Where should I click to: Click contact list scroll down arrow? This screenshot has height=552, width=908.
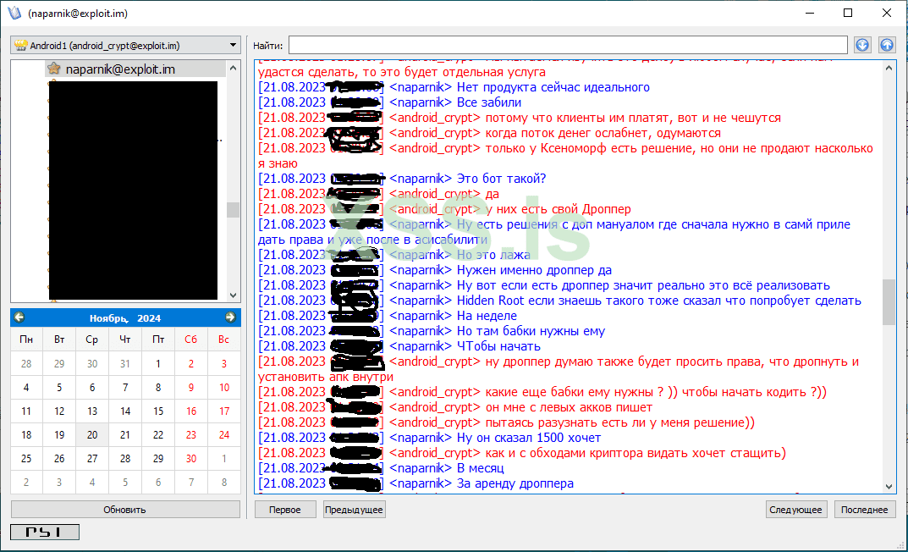pyautogui.click(x=233, y=295)
